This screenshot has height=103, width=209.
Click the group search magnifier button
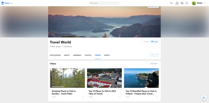(x=152, y=55)
